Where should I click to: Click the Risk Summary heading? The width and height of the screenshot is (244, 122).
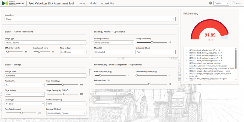pyautogui.click(x=191, y=13)
